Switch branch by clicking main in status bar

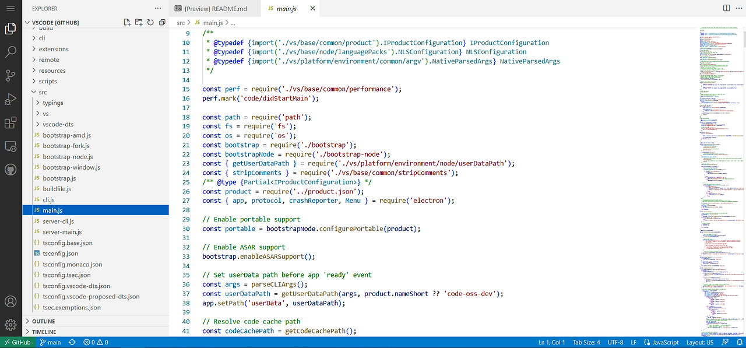51,342
